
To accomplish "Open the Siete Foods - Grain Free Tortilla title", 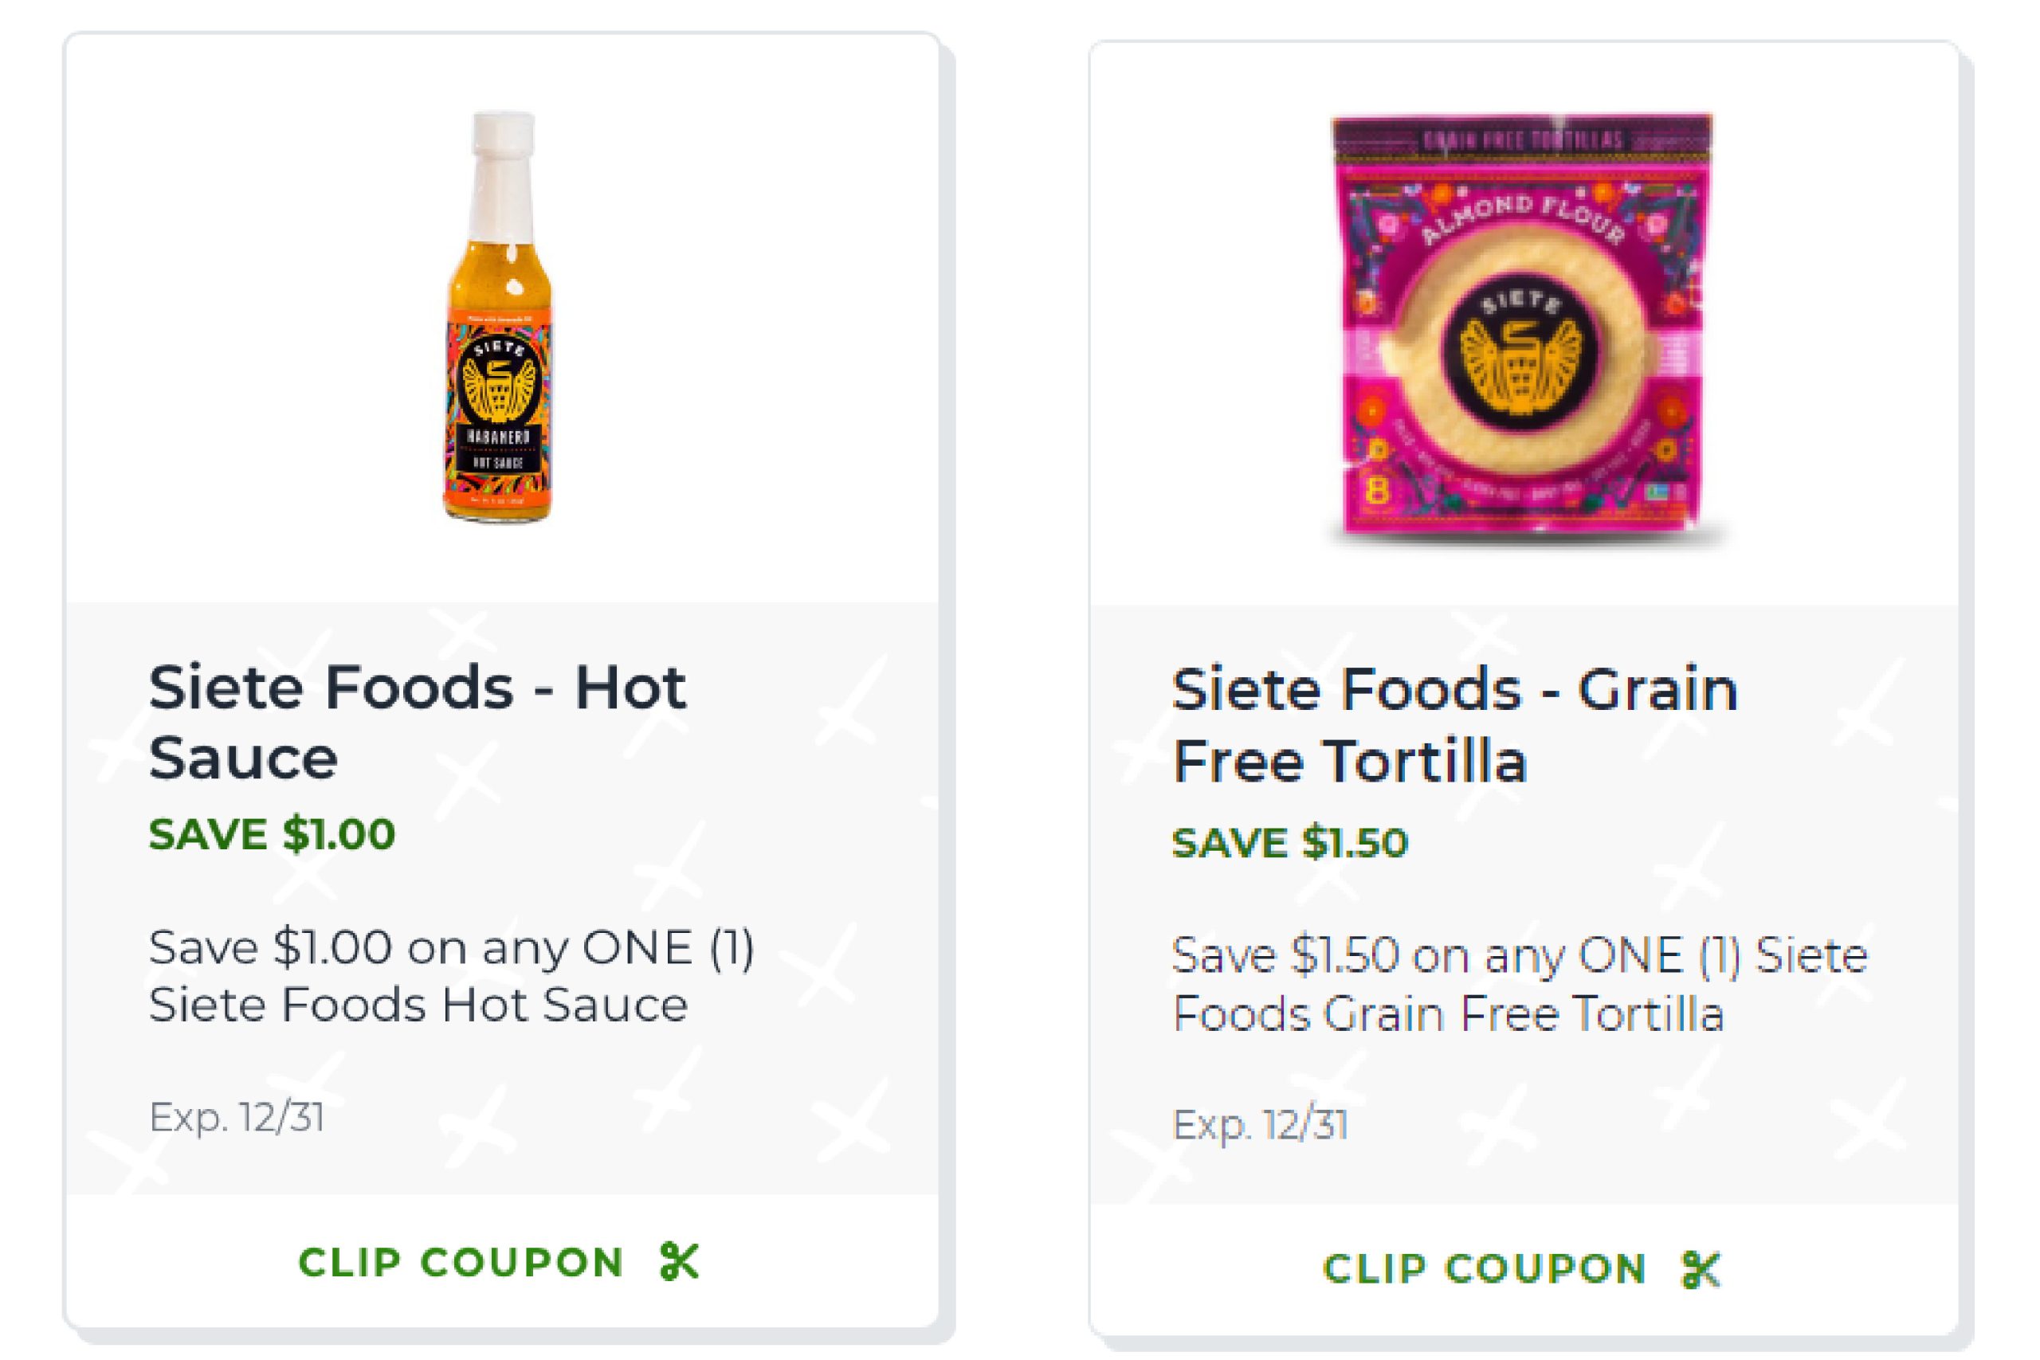I will coord(1453,725).
